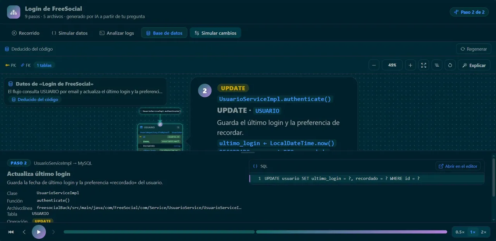Click the USUARIO value in the Tabla row
Viewport: 496px width, 241px height.
click(40, 214)
